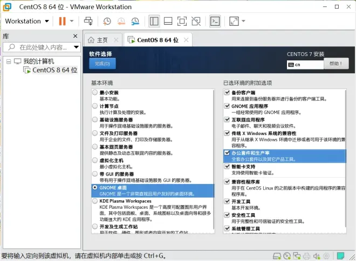356x261 pixels.
Task: Collapse the 我的计算机 tree node
Action: pyautogui.click(x=9, y=61)
